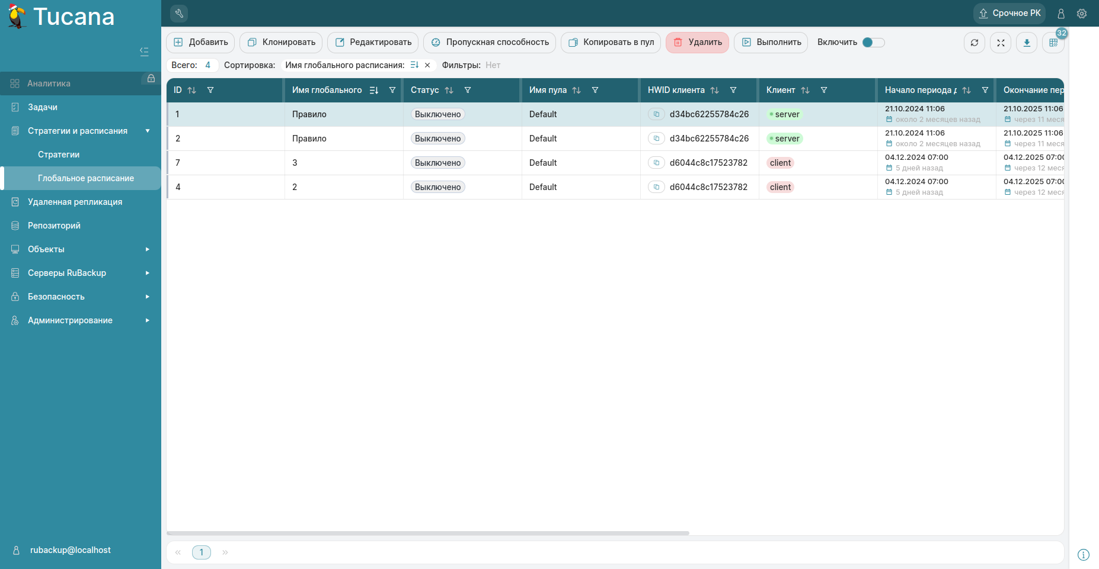Image resolution: width=1099 pixels, height=569 pixels.
Task: Open the settings gear icon
Action: [x=1082, y=14]
